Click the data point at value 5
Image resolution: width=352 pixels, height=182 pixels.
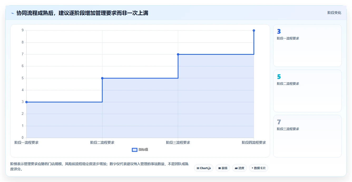[x=102, y=78]
